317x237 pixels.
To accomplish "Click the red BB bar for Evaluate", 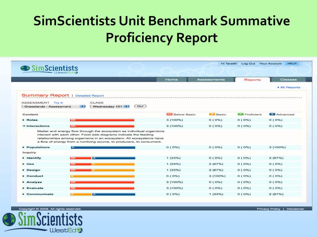I will tap(102, 188).
